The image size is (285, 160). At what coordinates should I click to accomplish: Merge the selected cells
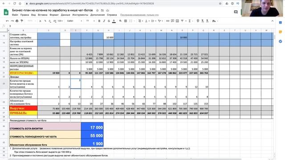[x=130, y=21]
